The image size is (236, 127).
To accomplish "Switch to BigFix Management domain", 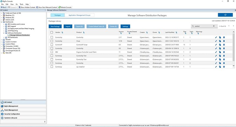I will tap(23, 106).
